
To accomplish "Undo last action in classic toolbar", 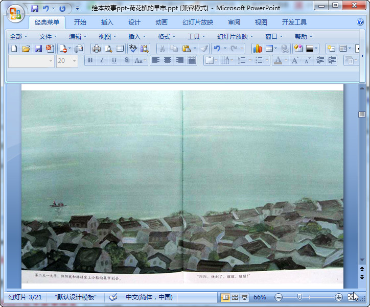I will coord(217,49).
